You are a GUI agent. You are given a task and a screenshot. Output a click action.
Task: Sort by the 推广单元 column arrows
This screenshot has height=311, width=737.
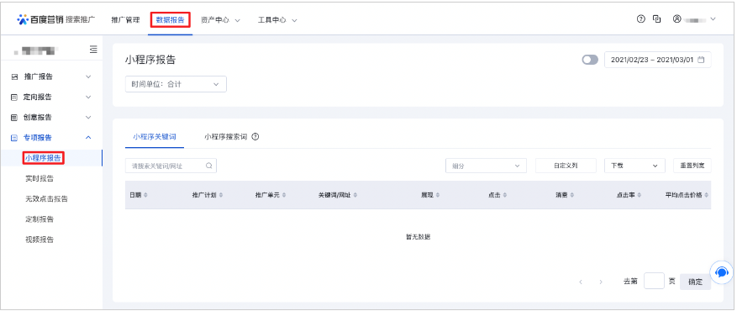(x=284, y=195)
